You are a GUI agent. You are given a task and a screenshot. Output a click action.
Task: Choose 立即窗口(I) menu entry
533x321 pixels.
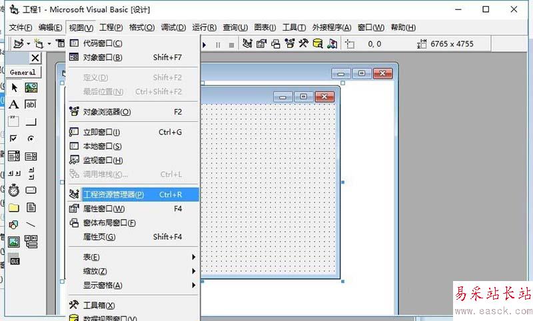click(133, 132)
